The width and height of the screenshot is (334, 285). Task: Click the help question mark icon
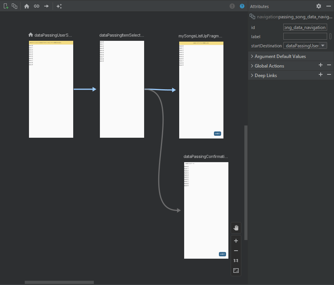point(242,6)
